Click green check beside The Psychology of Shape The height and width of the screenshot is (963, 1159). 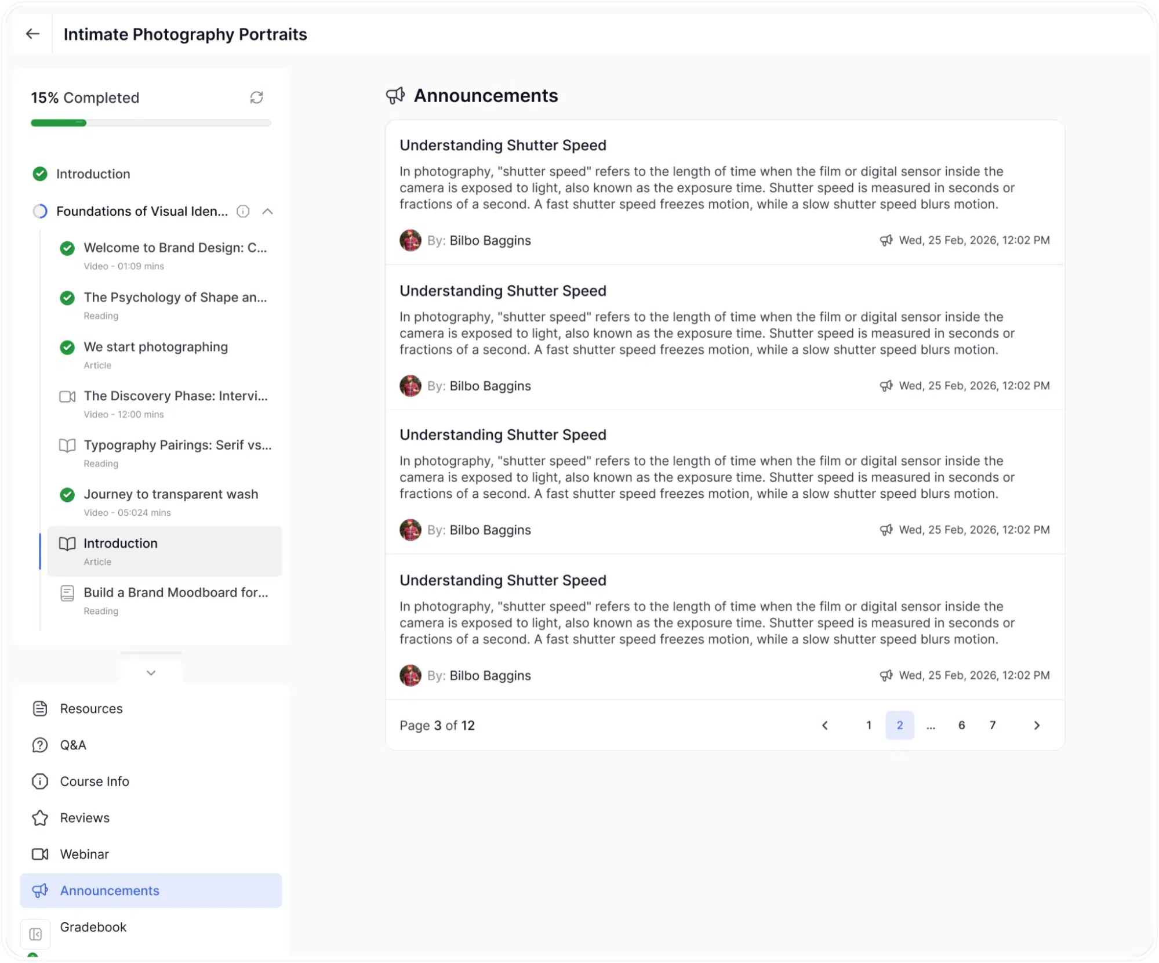(67, 298)
